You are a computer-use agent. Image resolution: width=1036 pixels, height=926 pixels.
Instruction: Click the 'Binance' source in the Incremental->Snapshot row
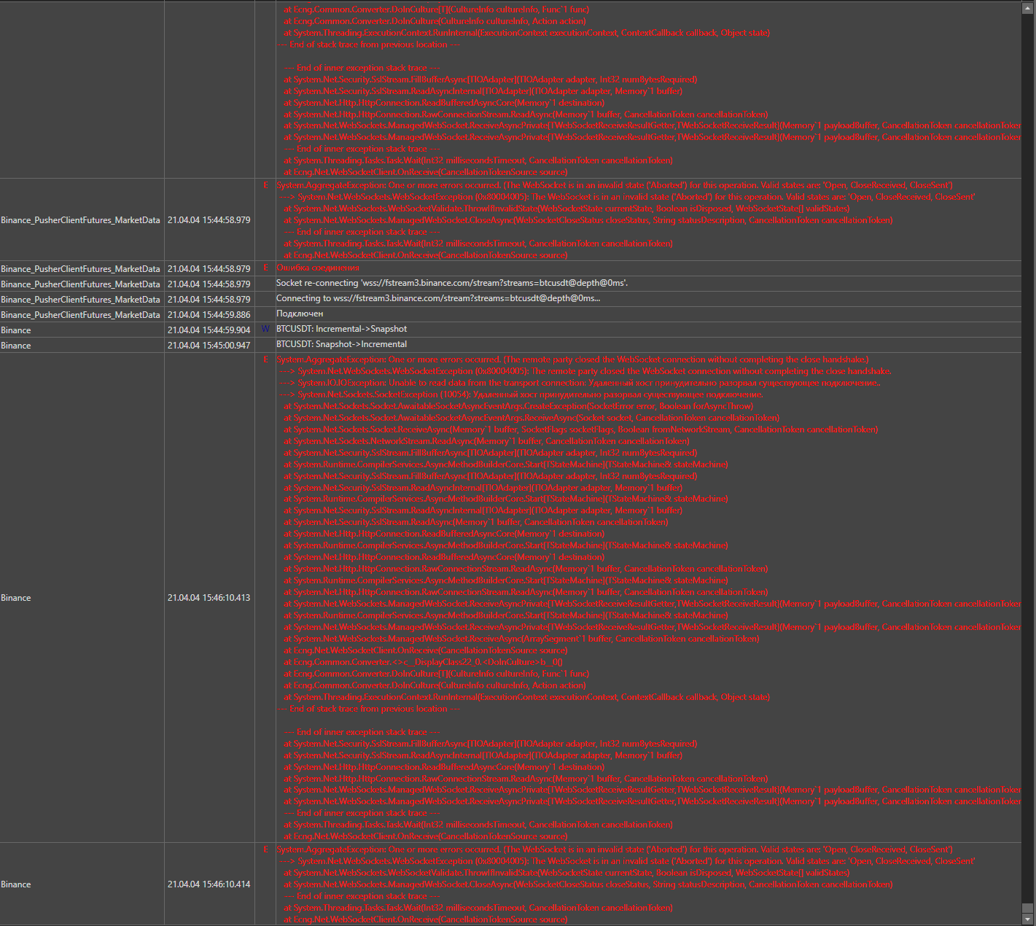(16, 330)
